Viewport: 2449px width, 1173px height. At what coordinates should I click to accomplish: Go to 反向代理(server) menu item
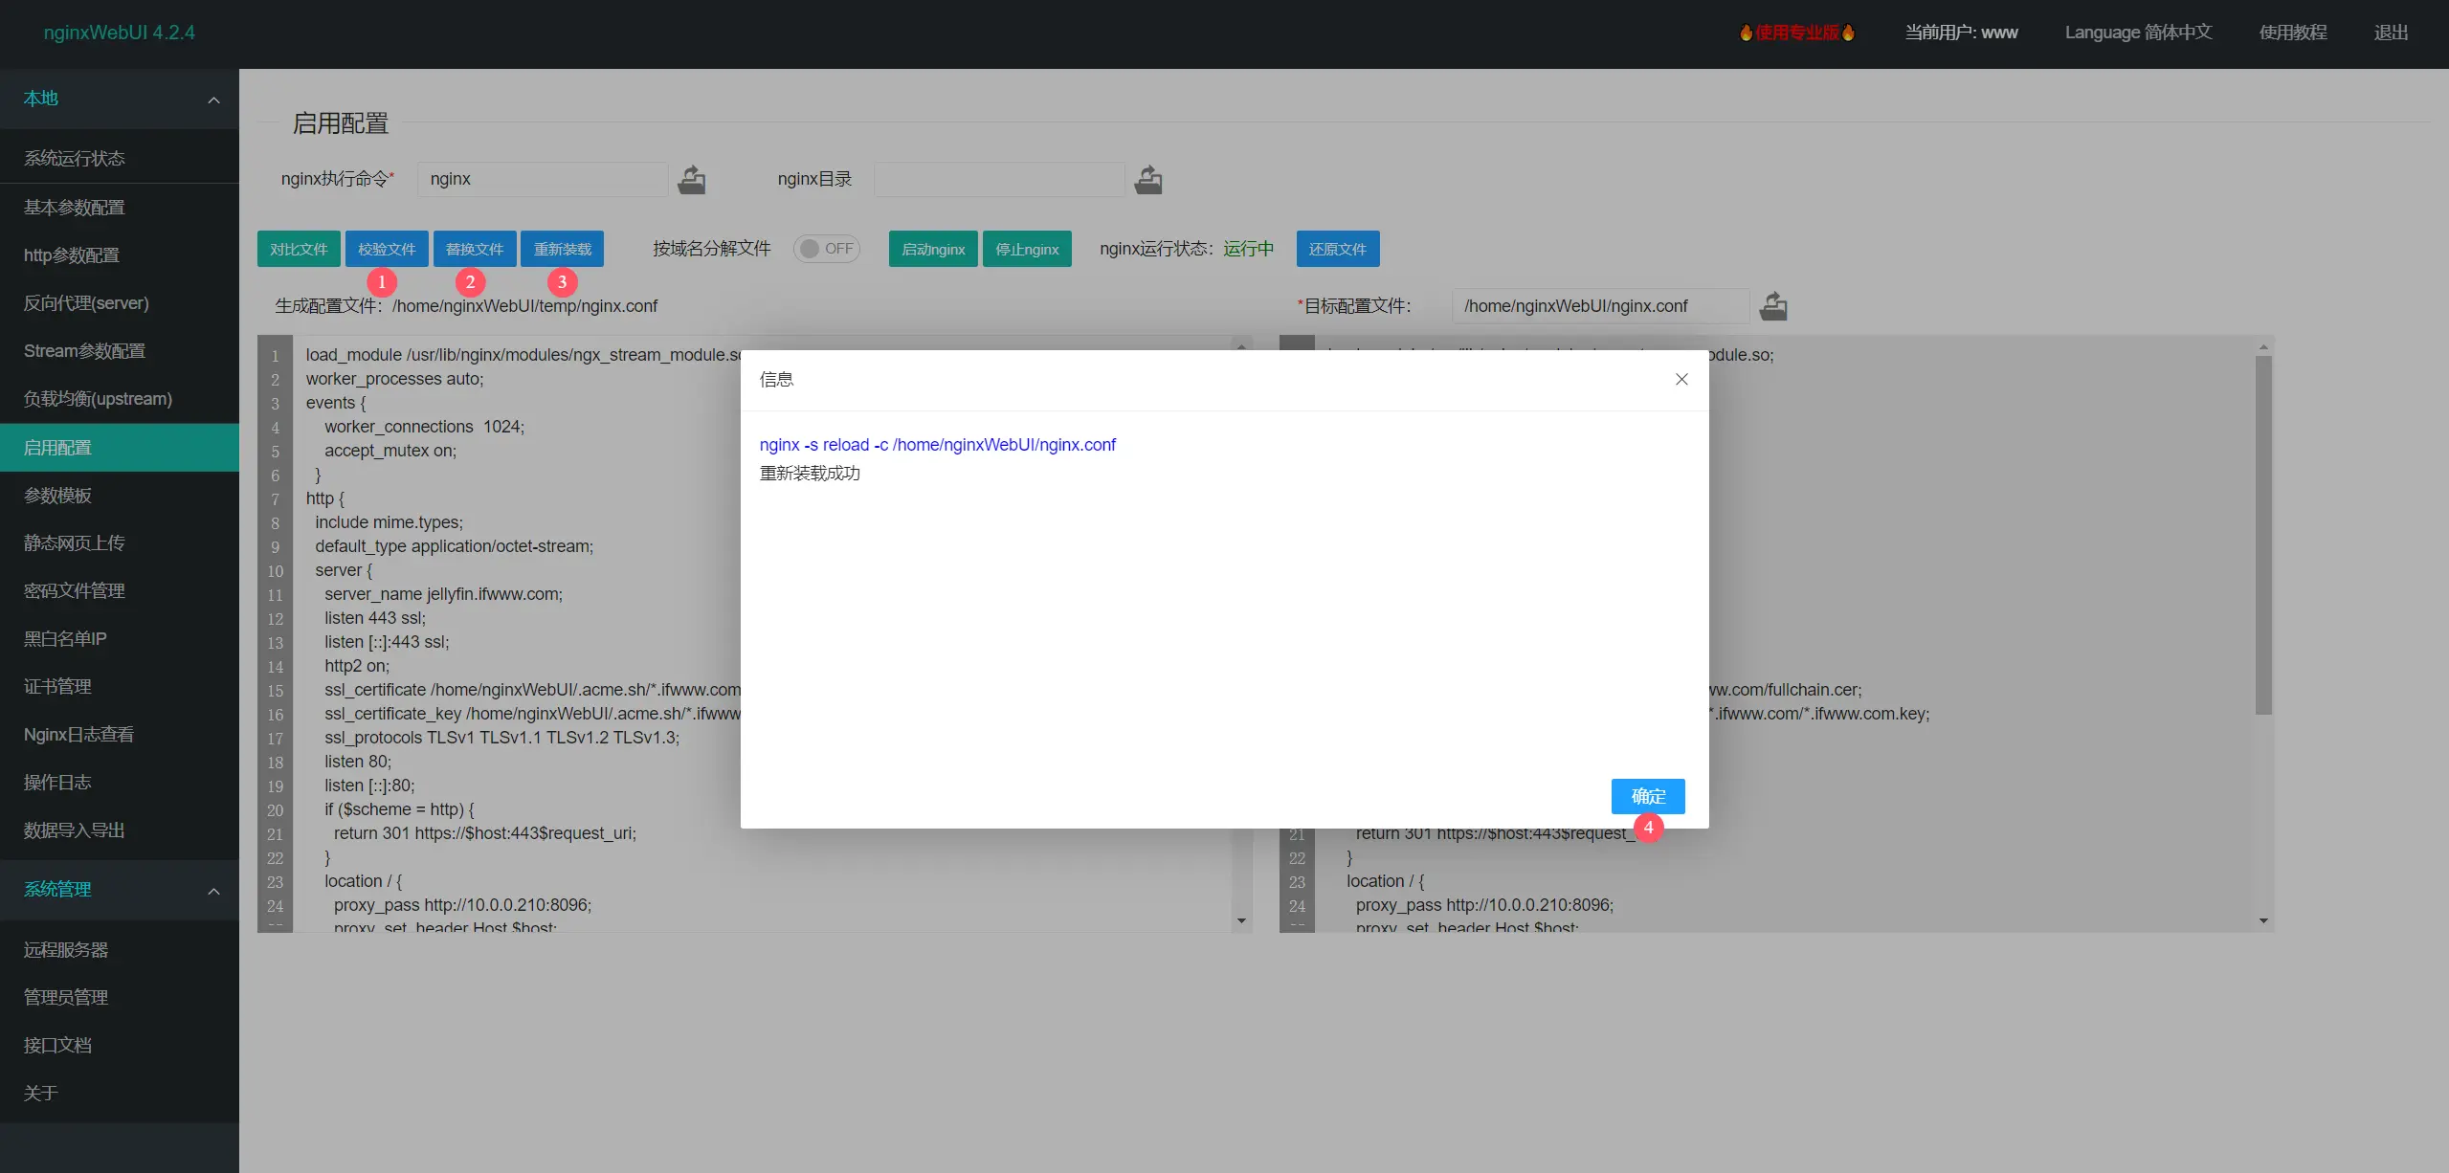(x=86, y=303)
